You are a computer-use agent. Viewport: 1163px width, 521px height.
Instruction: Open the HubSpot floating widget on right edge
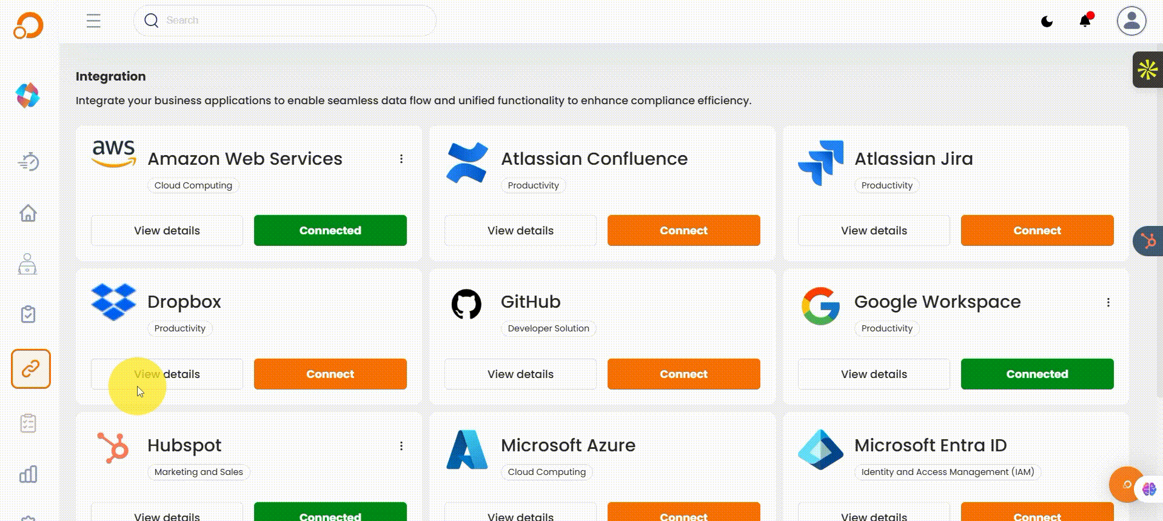(x=1148, y=241)
